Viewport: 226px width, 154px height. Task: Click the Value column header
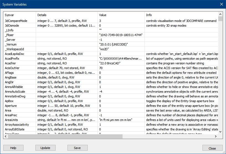click(x=121, y=15)
